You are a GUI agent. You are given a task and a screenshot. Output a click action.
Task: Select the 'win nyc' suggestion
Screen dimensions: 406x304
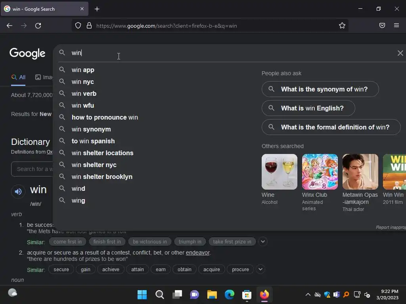pyautogui.click(x=82, y=82)
